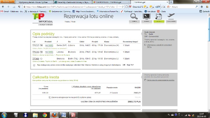Open flight TP0506 details link
210x118 pixels.
36,52
